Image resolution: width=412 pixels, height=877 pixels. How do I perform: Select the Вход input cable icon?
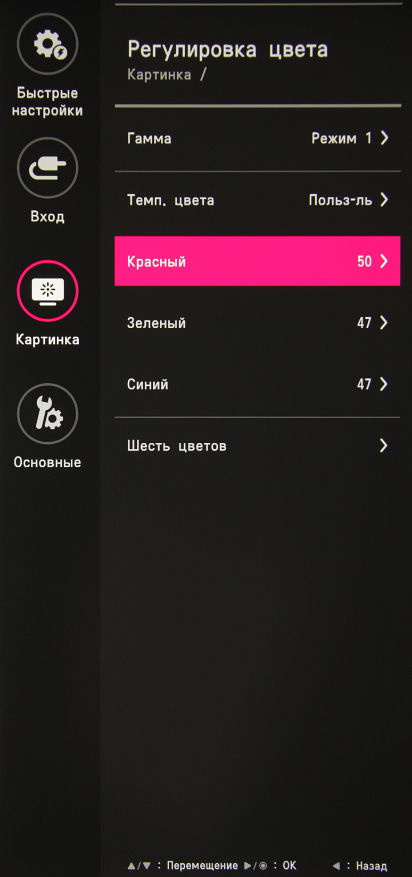(x=47, y=168)
